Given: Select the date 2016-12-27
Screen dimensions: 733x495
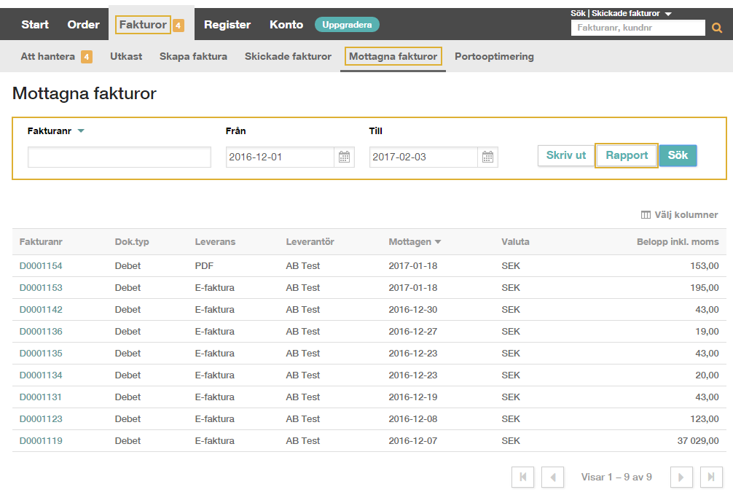Looking at the screenshot, I should 413,332.
